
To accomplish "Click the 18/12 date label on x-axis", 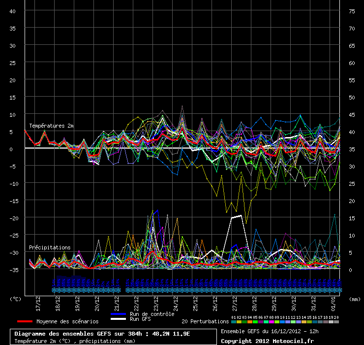I will 58,304.
